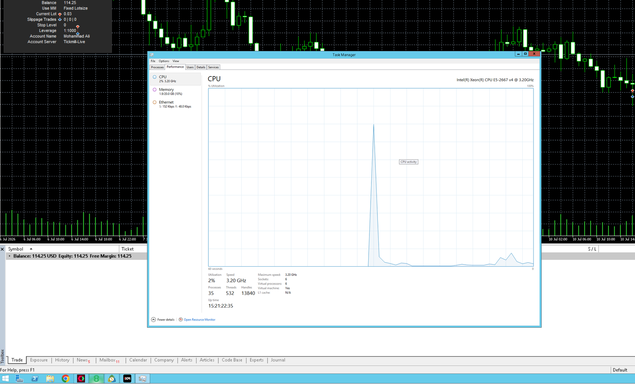This screenshot has width=635, height=384.
Task: Open the History tab in Toolbox
Action: 62,360
